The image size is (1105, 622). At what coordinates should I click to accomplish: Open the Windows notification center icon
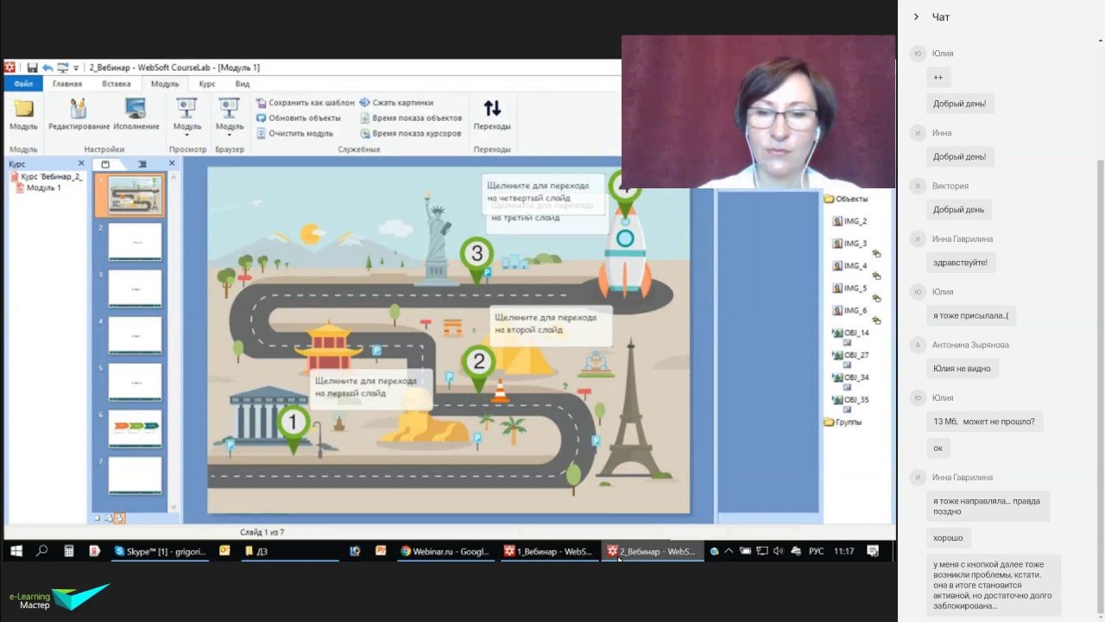tap(873, 551)
